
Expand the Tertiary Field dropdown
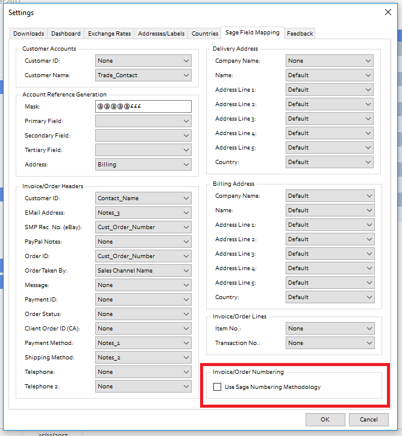point(143,150)
